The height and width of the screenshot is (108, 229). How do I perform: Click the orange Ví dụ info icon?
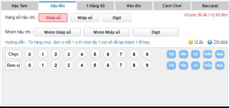(x=191, y=42)
